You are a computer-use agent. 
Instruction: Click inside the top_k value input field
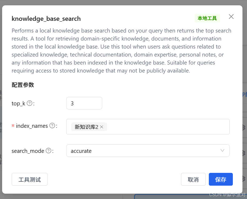(x=84, y=103)
